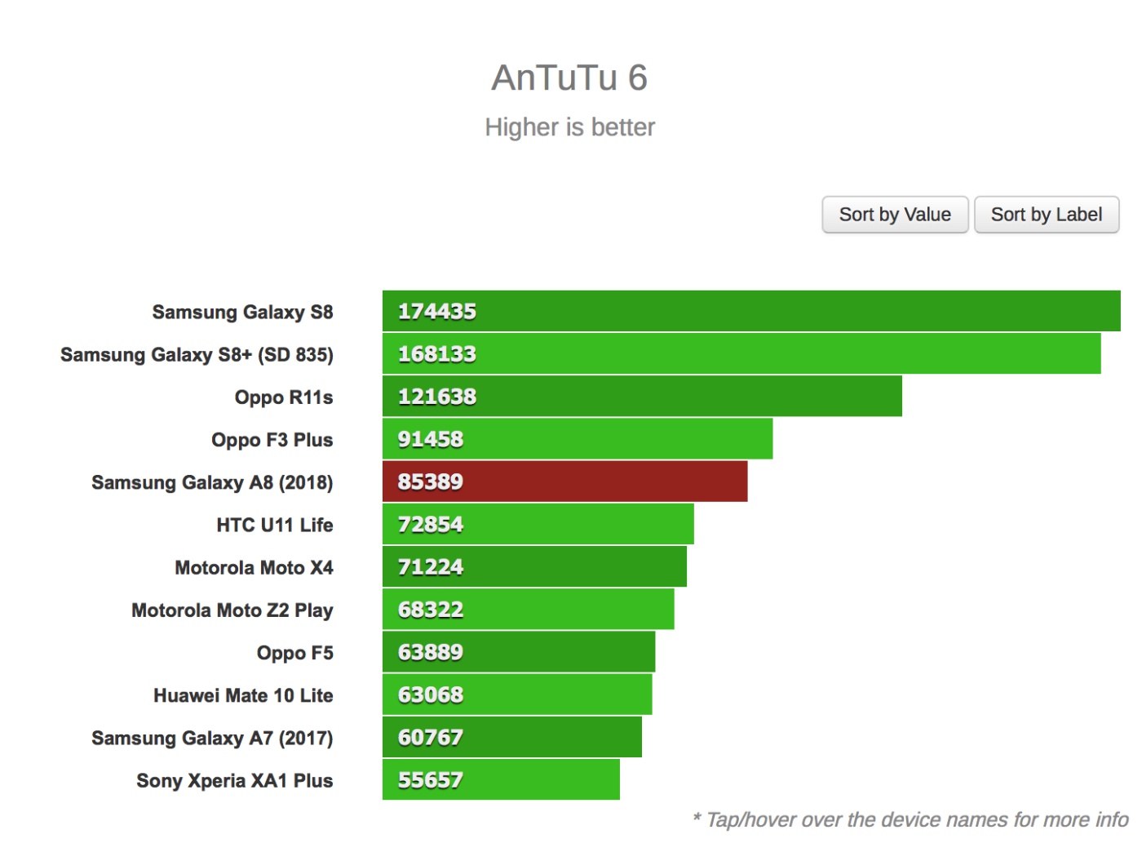Click the 174435 score bar
Image resolution: width=1142 pixels, height=852 pixels.
(751, 311)
